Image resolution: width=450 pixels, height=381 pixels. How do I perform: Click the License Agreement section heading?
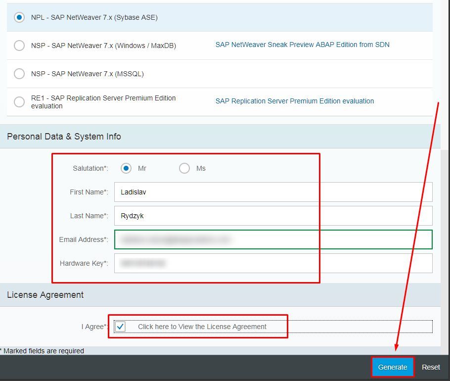pos(45,295)
